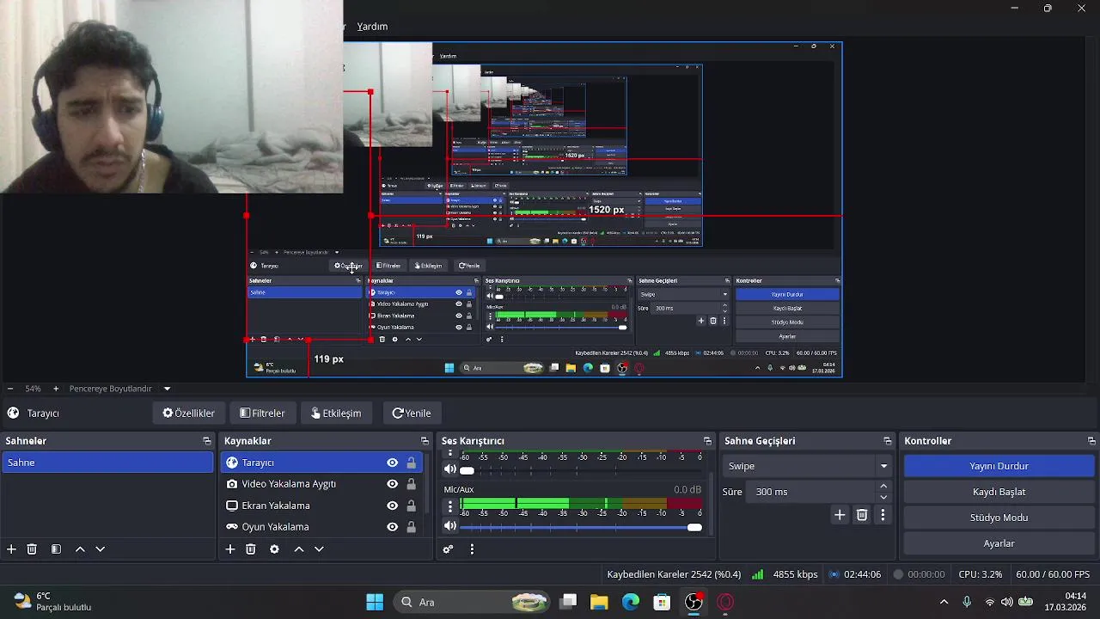
Task: Move the scene down in Sahneler panel
Action: click(100, 549)
